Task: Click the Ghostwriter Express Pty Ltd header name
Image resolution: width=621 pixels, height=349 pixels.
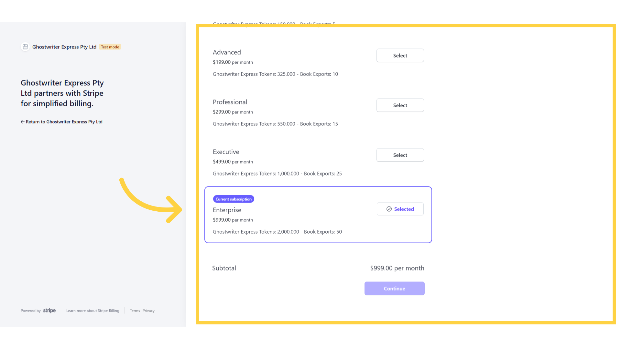Action: (x=64, y=47)
